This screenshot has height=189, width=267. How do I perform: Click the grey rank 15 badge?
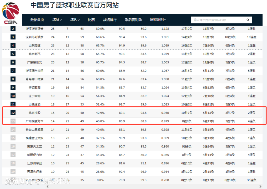point(13,138)
